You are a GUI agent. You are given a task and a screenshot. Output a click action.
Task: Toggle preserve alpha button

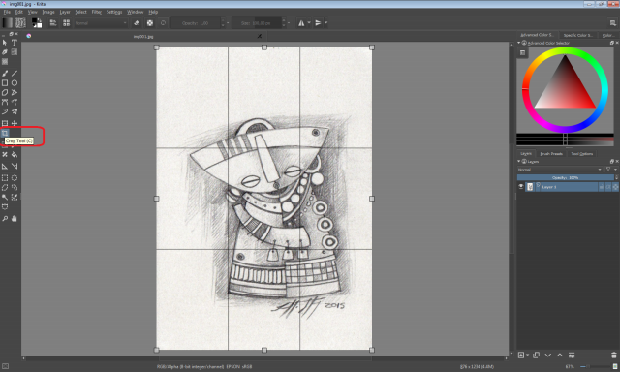coord(150,23)
